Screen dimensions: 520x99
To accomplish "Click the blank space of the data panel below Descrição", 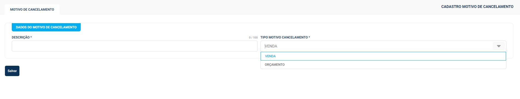I will pos(131,55).
